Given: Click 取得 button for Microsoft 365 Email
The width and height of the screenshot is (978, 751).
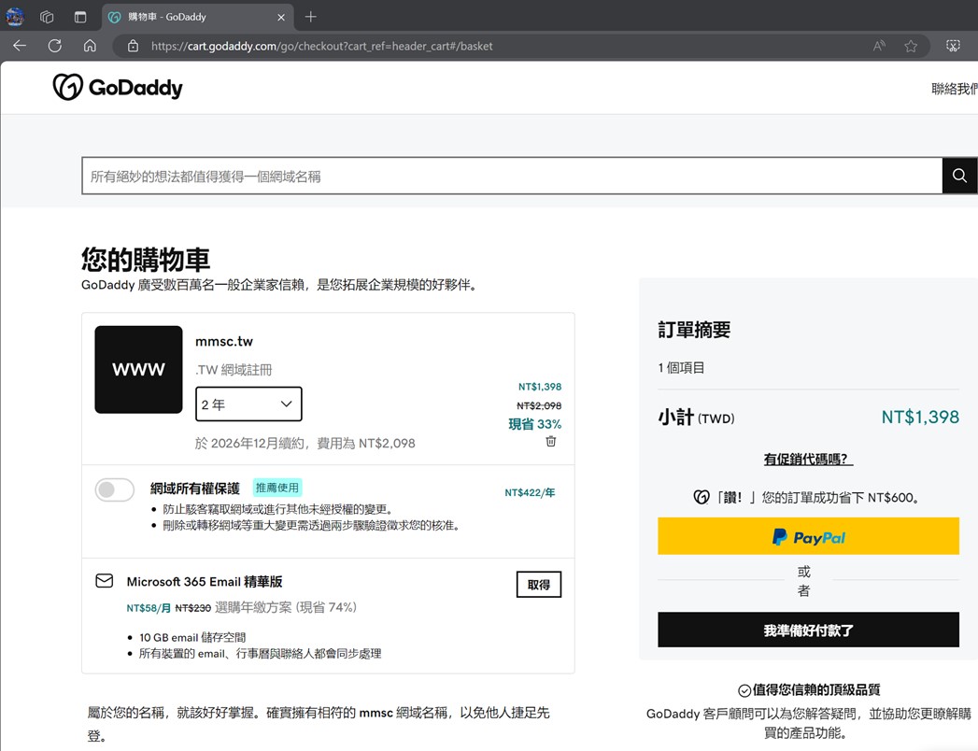Looking at the screenshot, I should tap(539, 585).
